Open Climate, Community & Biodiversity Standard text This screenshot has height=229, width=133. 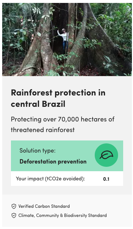coord(62,215)
